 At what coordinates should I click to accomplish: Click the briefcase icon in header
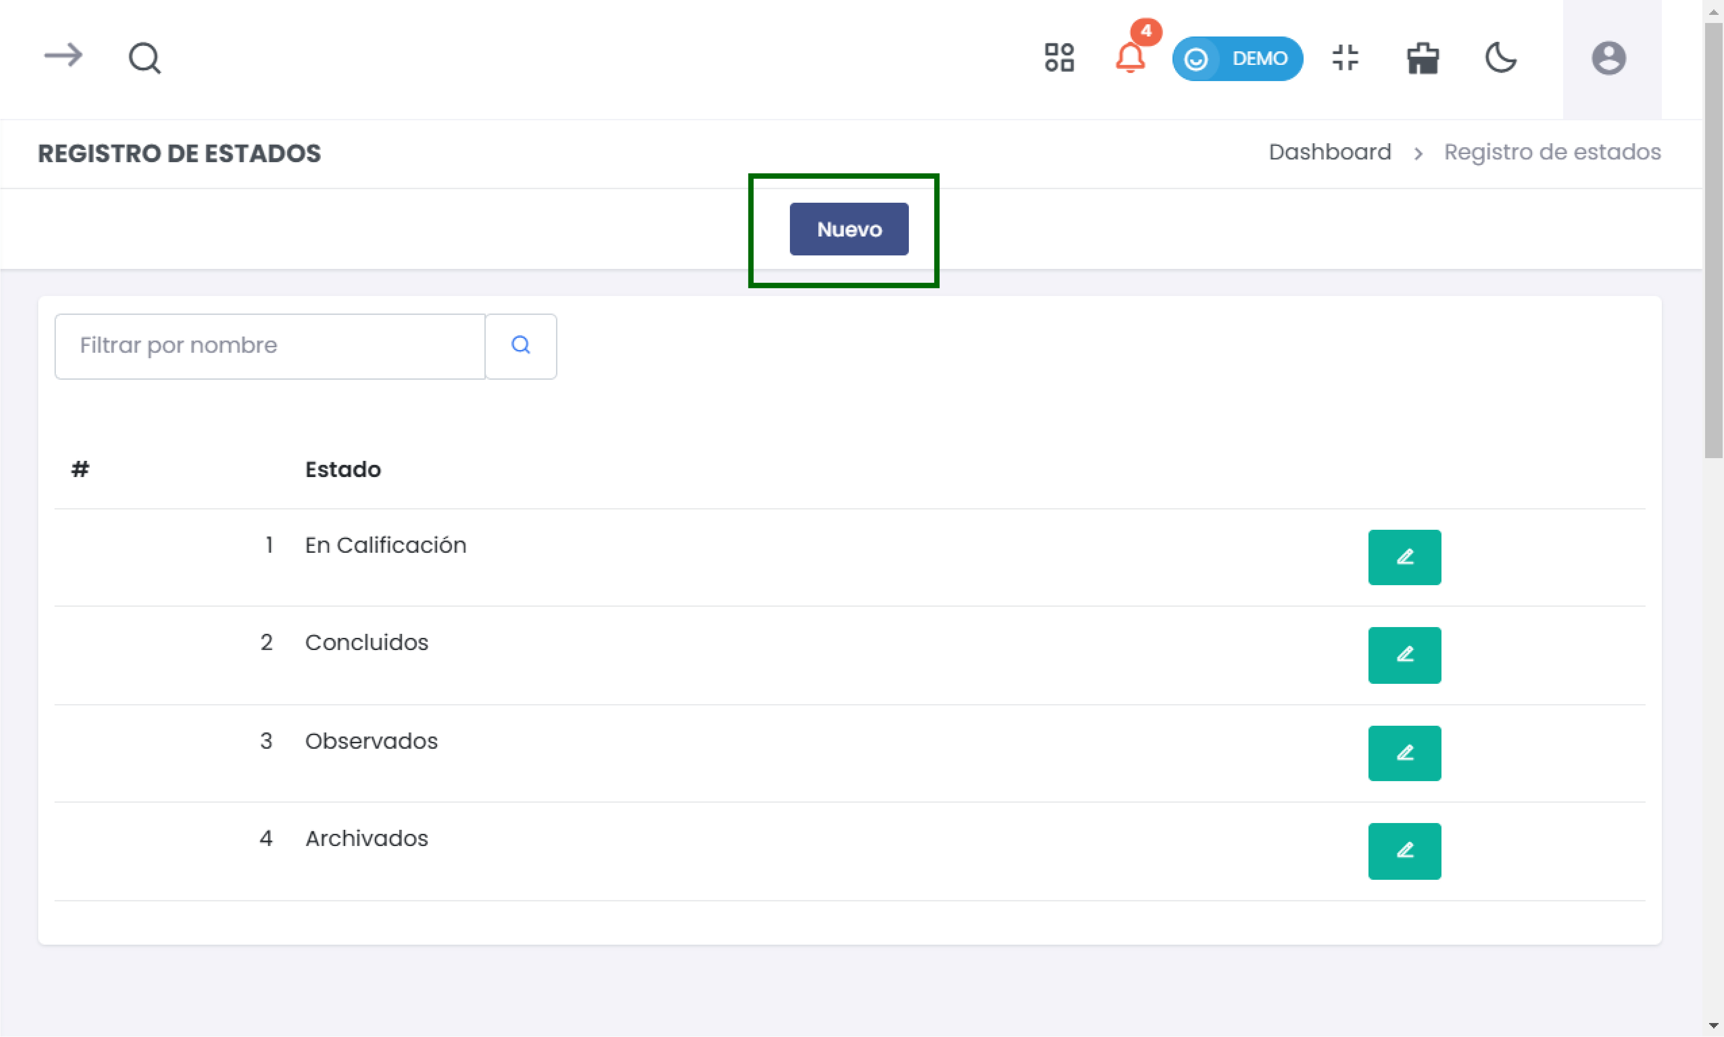coord(1423,58)
